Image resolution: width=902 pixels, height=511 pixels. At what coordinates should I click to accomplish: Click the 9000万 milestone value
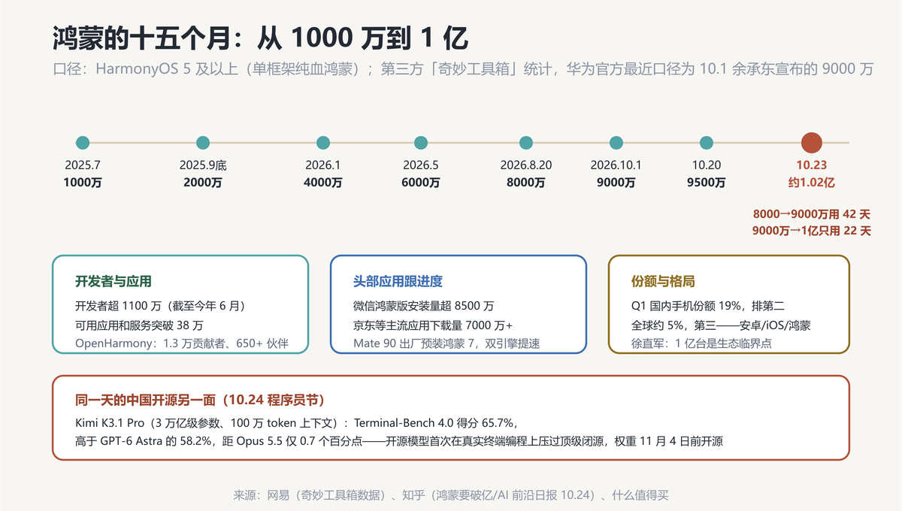click(616, 183)
